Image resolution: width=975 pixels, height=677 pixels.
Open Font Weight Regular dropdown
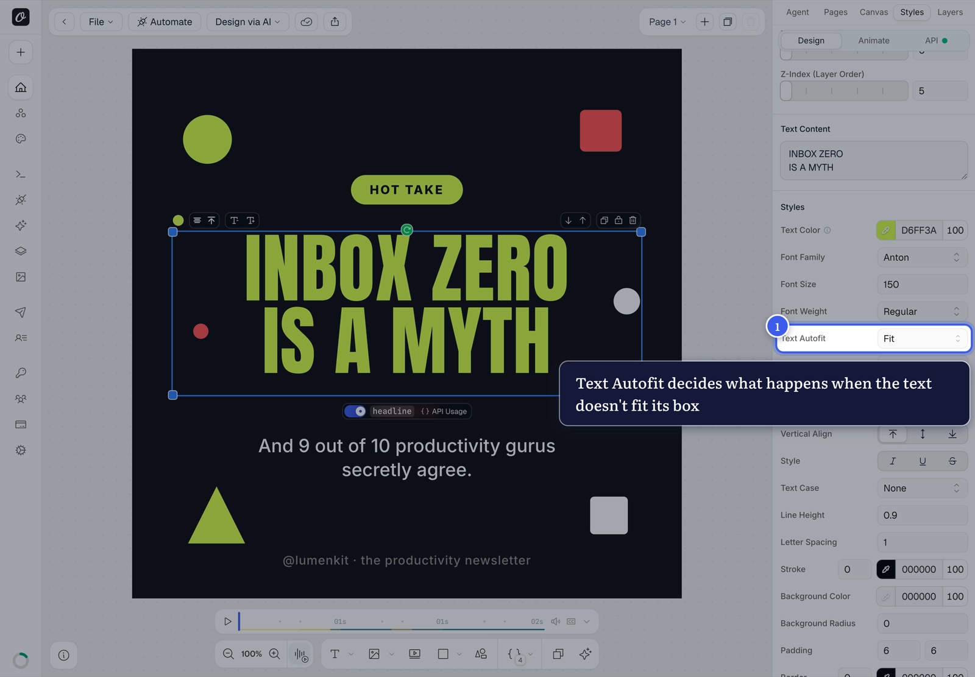[922, 311]
